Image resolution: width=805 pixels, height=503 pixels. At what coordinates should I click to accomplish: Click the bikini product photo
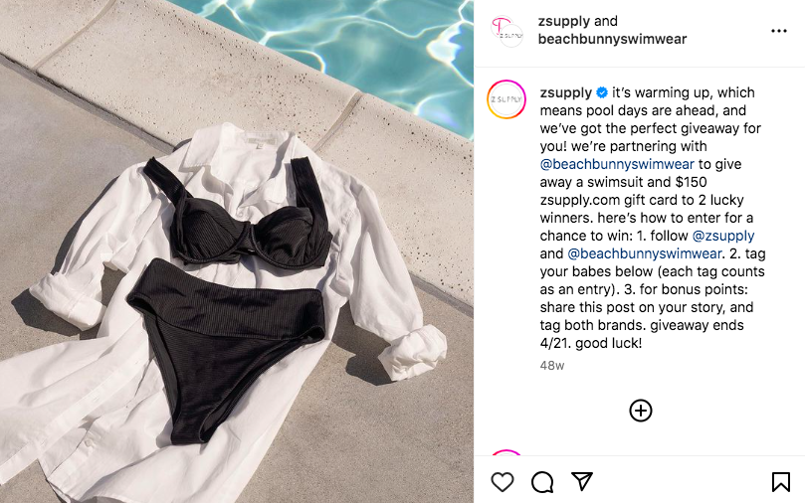coord(237,251)
